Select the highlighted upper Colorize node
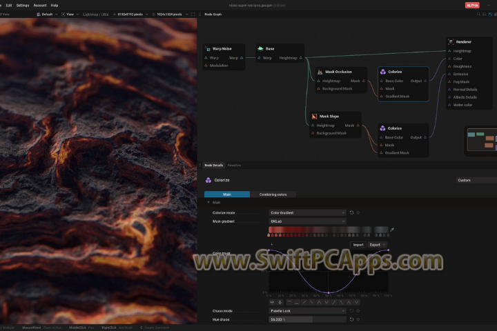The height and width of the screenshot is (331, 497). [x=403, y=84]
